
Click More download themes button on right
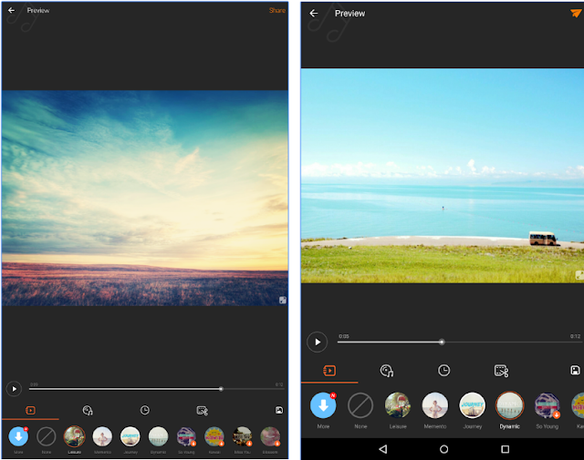coord(323,405)
